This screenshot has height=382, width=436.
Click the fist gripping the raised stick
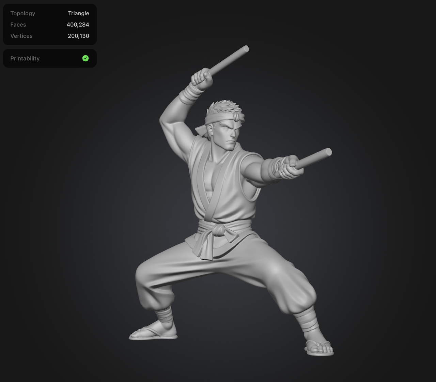click(201, 78)
